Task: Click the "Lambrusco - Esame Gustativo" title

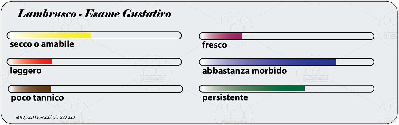Action: 94,14
